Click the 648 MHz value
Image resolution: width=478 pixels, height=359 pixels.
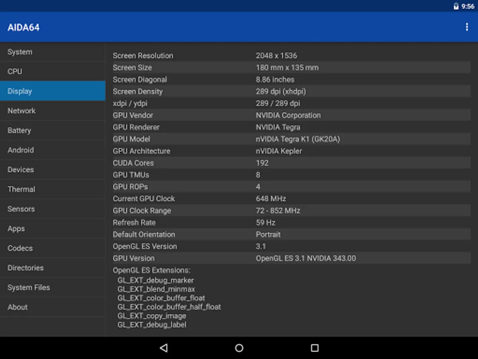click(x=271, y=199)
